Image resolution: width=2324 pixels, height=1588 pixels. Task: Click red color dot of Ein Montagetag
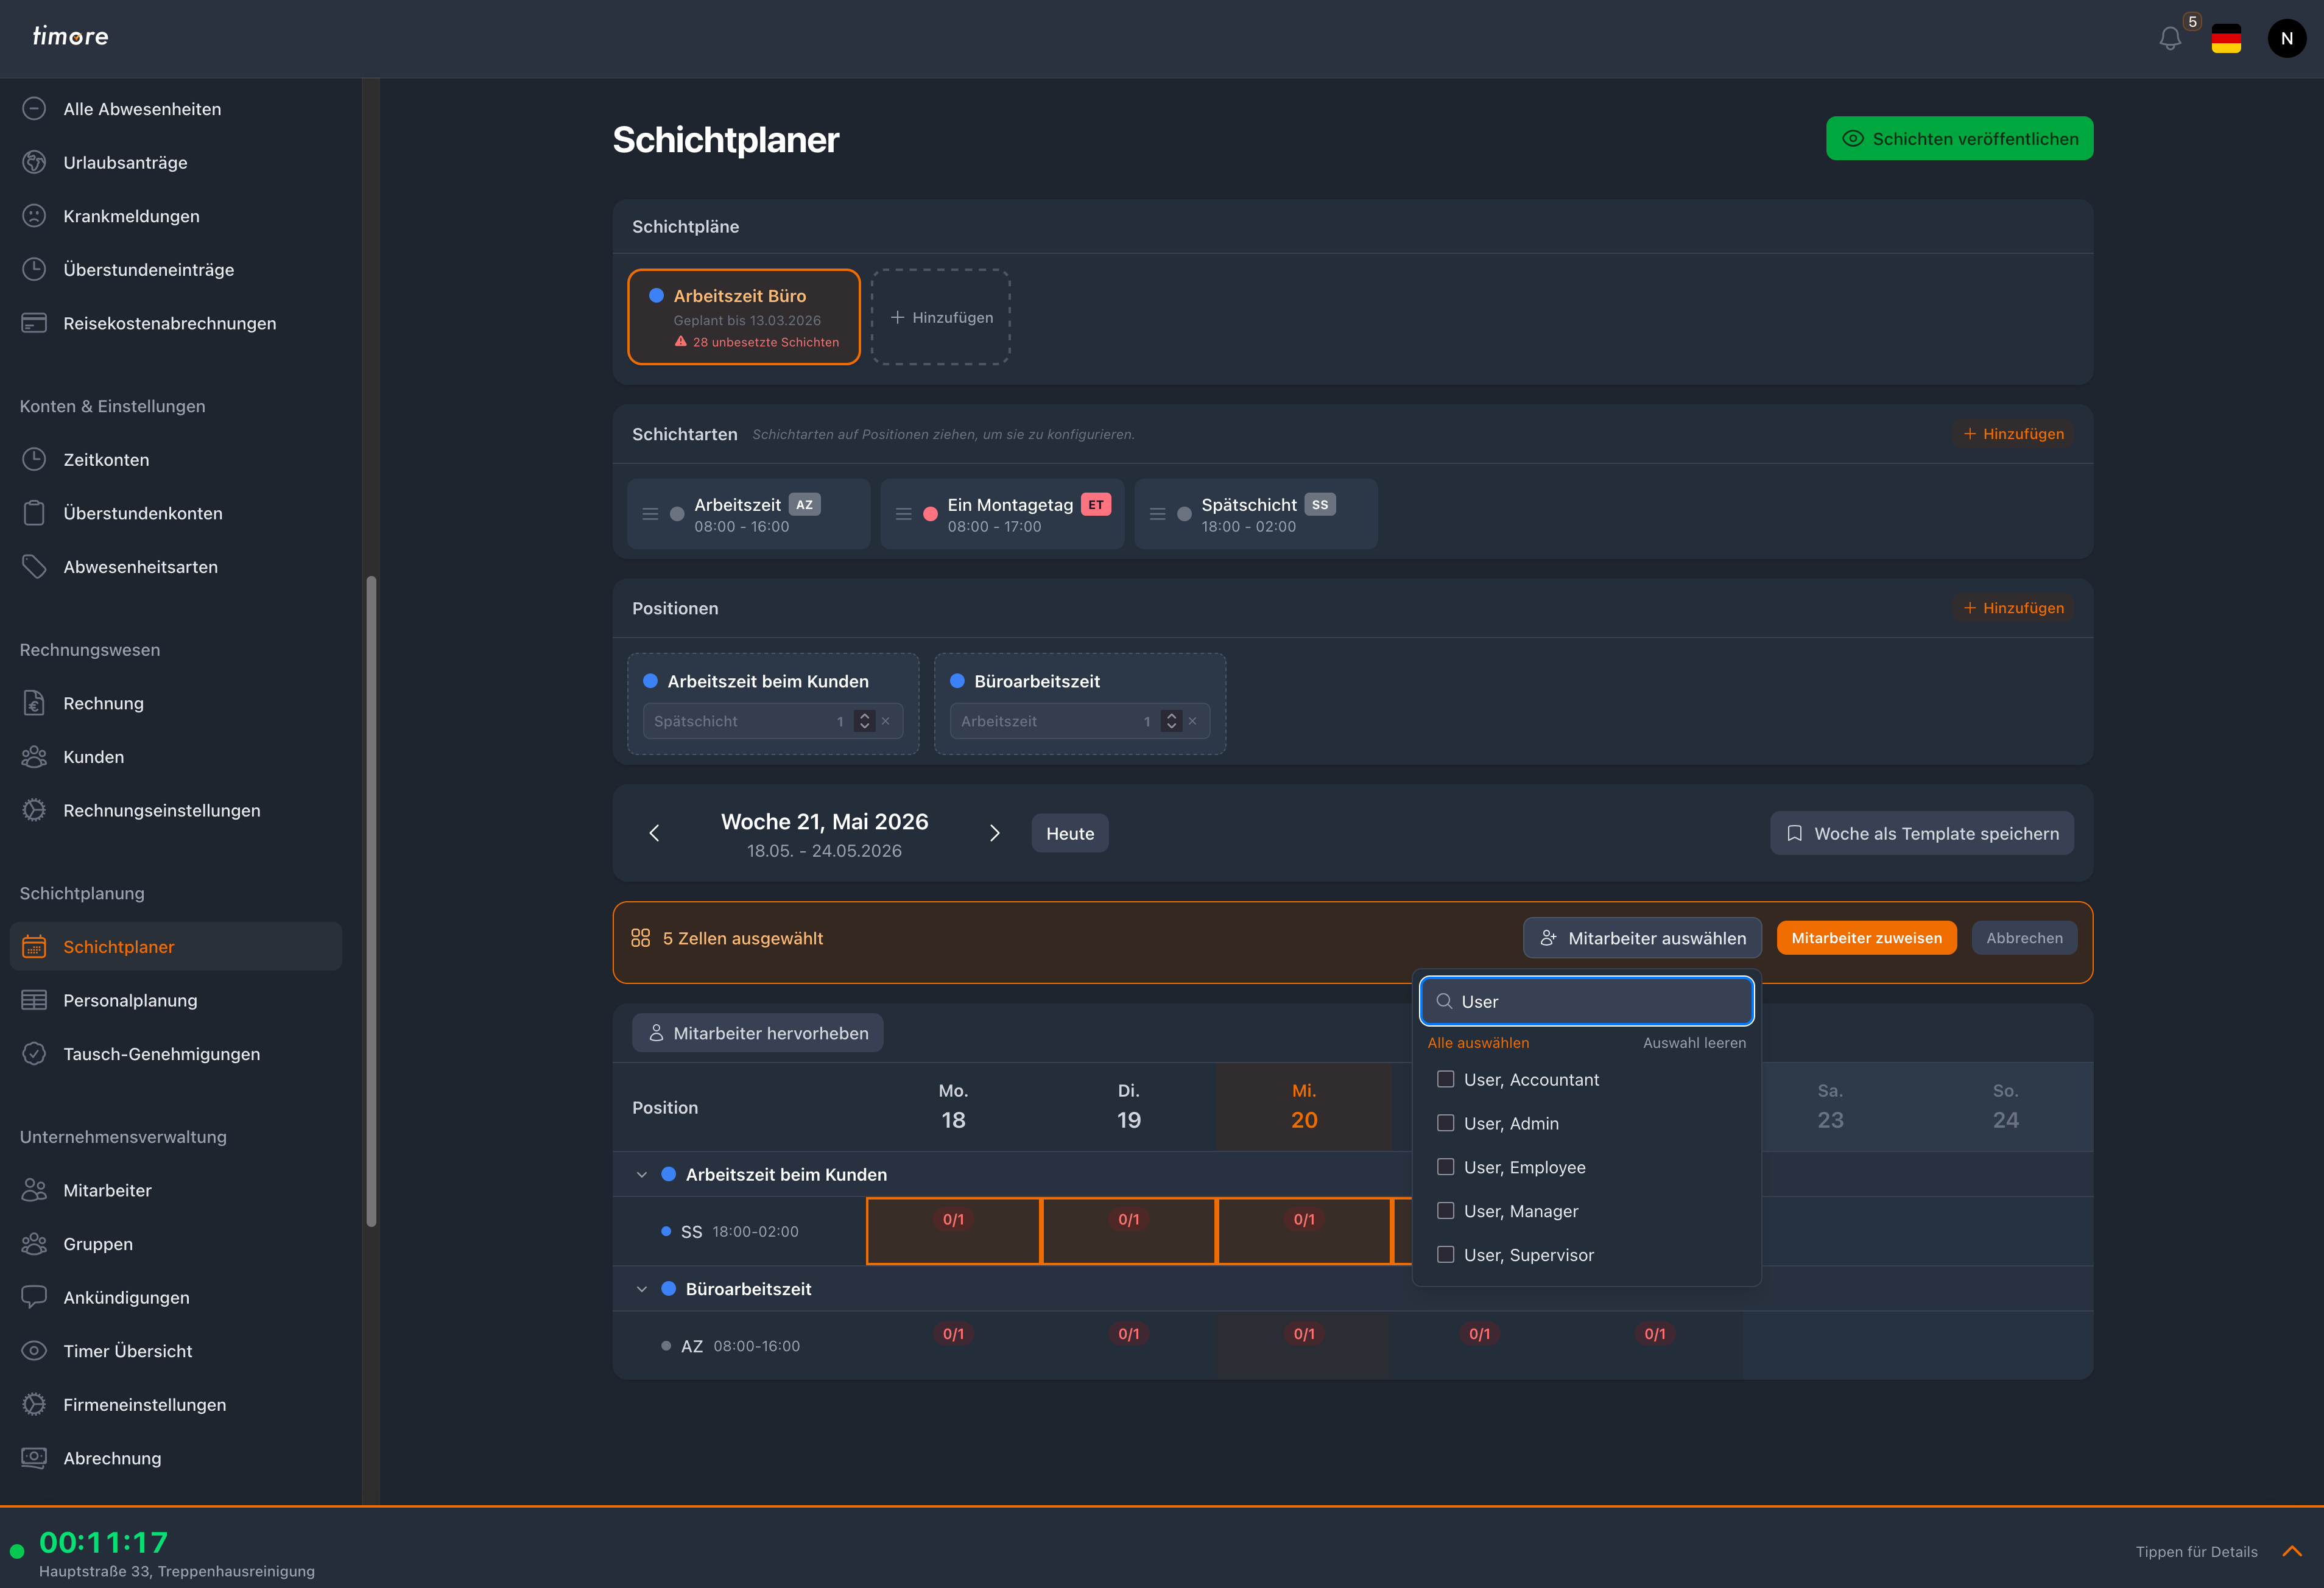(x=930, y=514)
